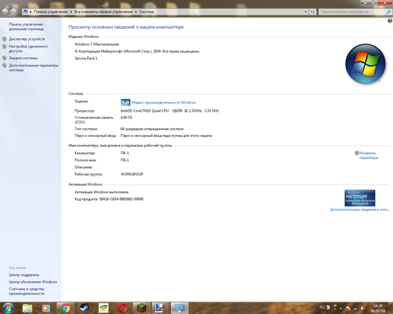Select processor Intel Core 2 Quad Q8200 text

[169, 111]
